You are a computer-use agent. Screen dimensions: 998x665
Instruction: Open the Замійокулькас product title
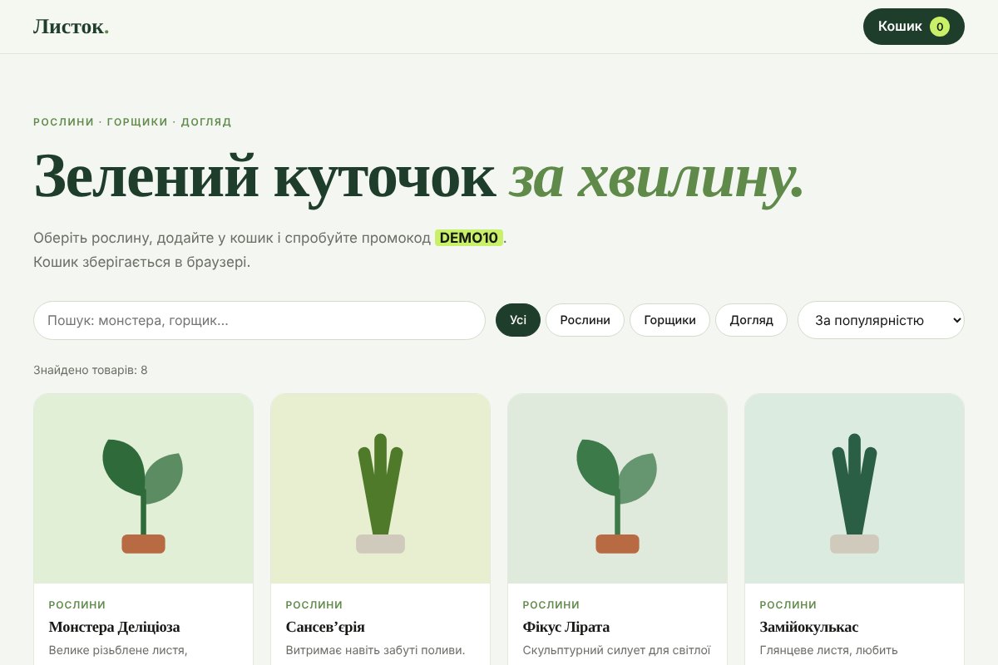click(809, 627)
